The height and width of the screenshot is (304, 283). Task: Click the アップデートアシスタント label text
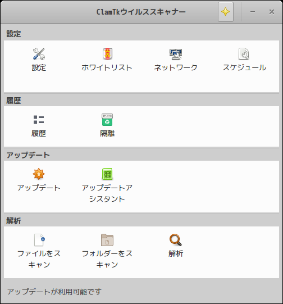coord(107,193)
